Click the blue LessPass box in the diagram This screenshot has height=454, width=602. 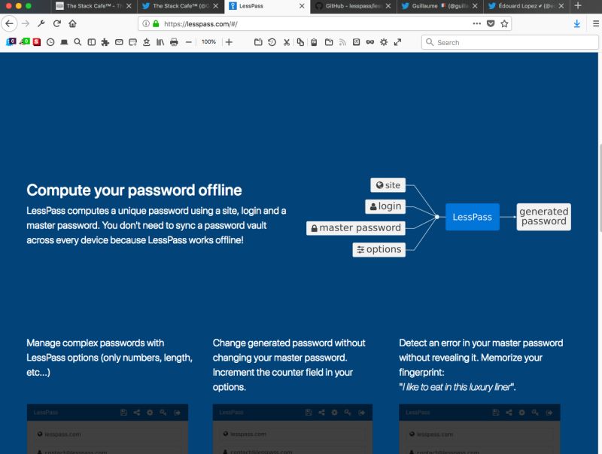click(472, 216)
